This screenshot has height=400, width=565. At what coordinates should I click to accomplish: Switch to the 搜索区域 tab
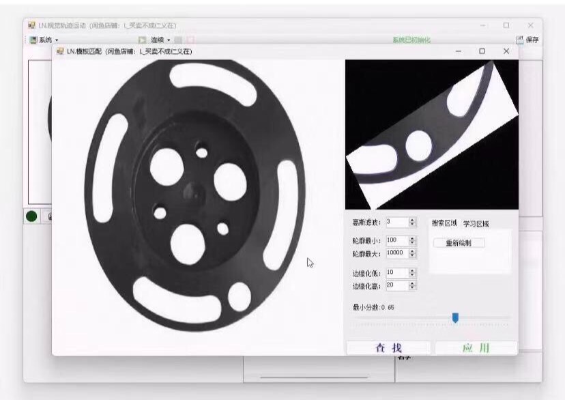click(444, 223)
